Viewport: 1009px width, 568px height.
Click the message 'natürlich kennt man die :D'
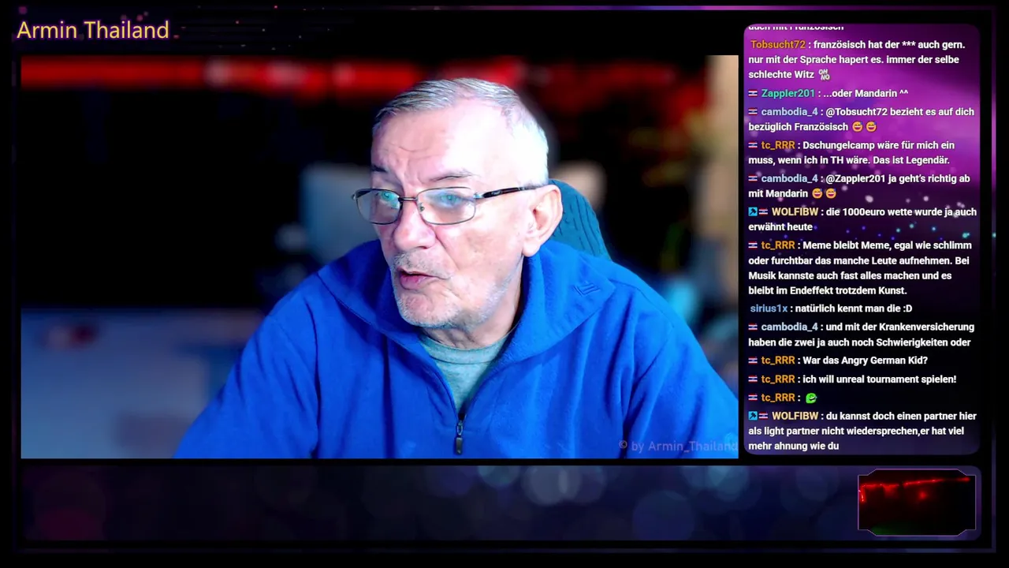(x=854, y=309)
